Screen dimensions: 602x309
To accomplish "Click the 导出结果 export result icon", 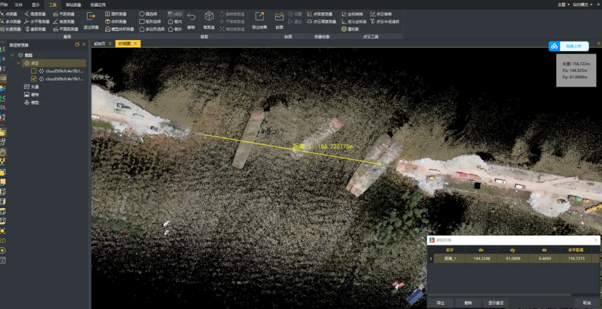I will point(259,17).
